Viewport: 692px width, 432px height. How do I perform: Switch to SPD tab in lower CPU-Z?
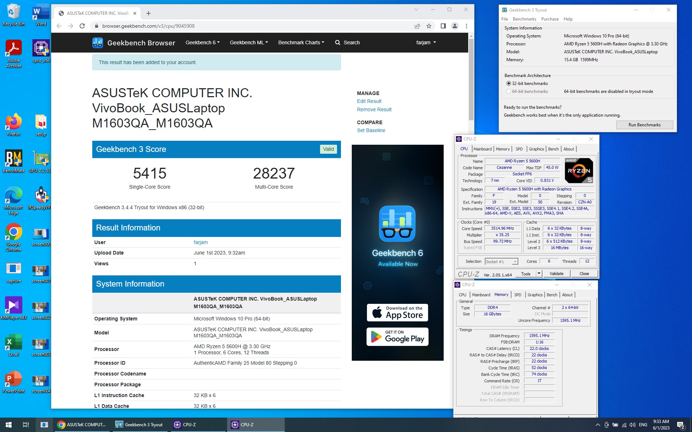[x=518, y=295]
